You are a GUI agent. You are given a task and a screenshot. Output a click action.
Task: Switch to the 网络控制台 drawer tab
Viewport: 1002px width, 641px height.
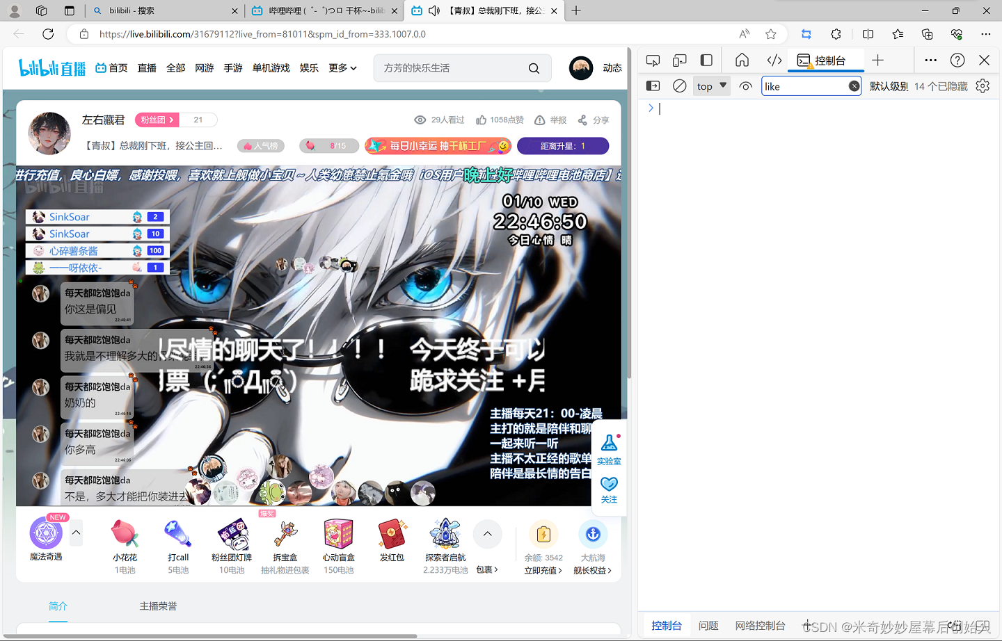click(x=761, y=626)
